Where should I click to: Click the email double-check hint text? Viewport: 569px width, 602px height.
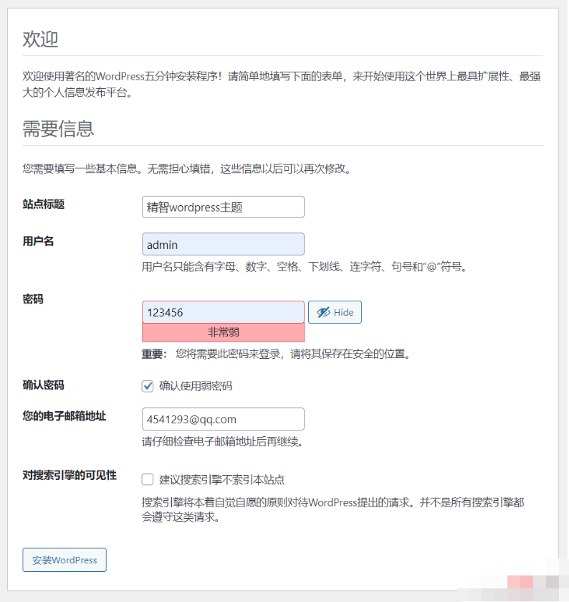pos(222,442)
